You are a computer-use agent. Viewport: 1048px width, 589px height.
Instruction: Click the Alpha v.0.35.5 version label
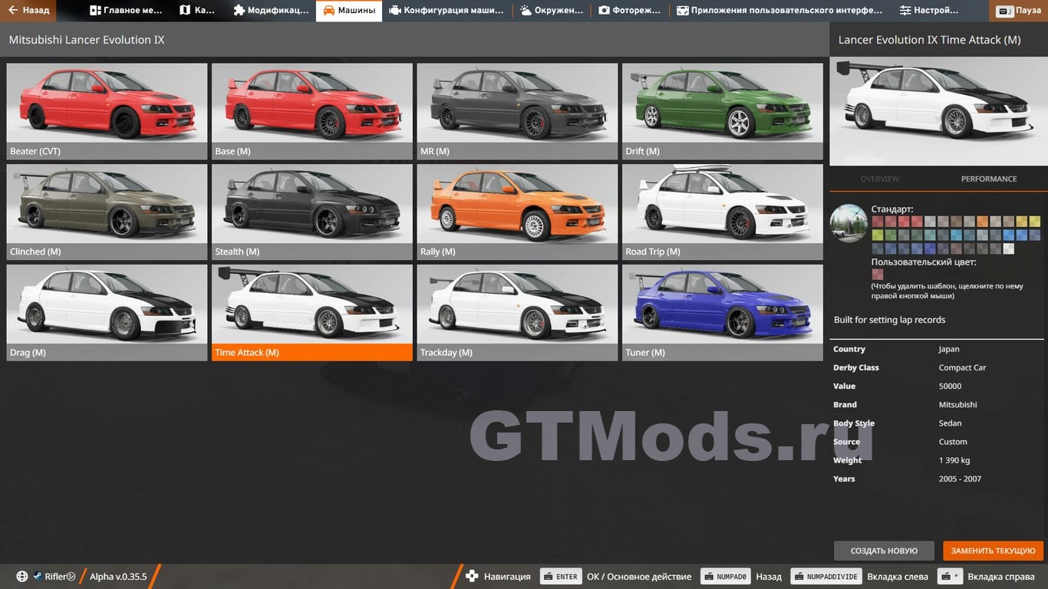[x=118, y=577]
